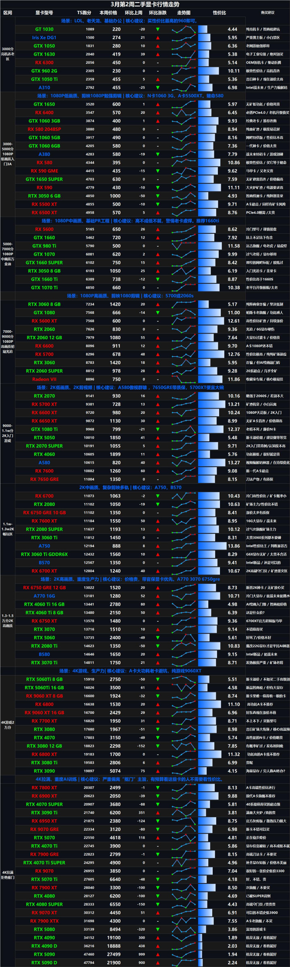
Task: Click the red up arrow in A770 16G row
Action: click(157, 596)
